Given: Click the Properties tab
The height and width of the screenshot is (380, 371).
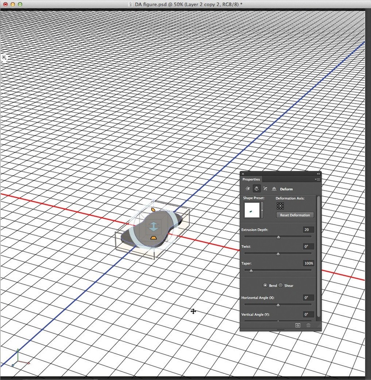Looking at the screenshot, I should click(x=251, y=180).
